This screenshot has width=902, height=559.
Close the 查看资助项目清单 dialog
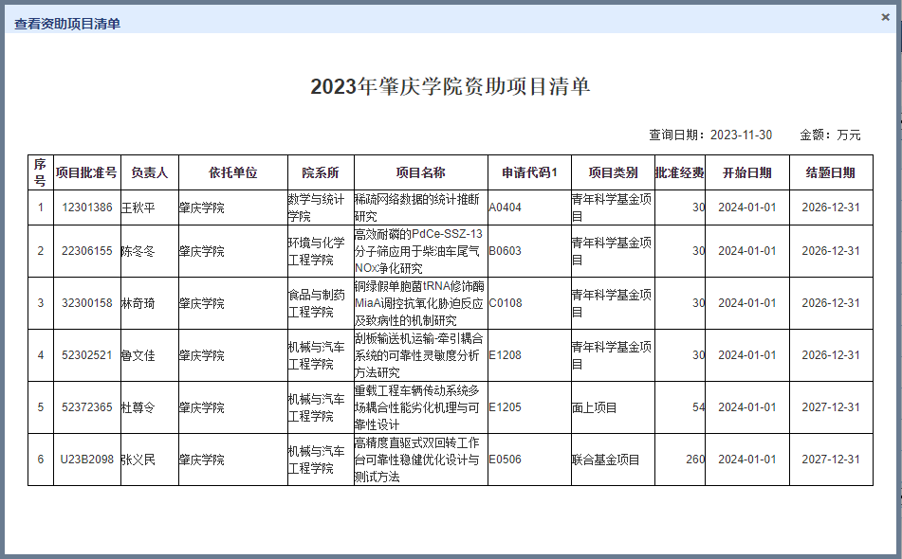[x=886, y=16]
